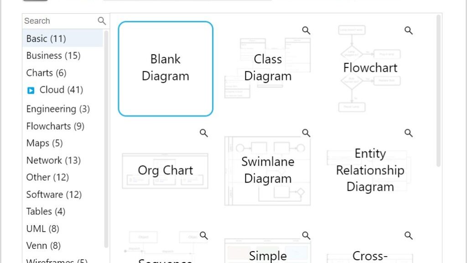This screenshot has width=467, height=263.
Task: Click magnifier on Swimlane Diagram template
Action: 306,133
